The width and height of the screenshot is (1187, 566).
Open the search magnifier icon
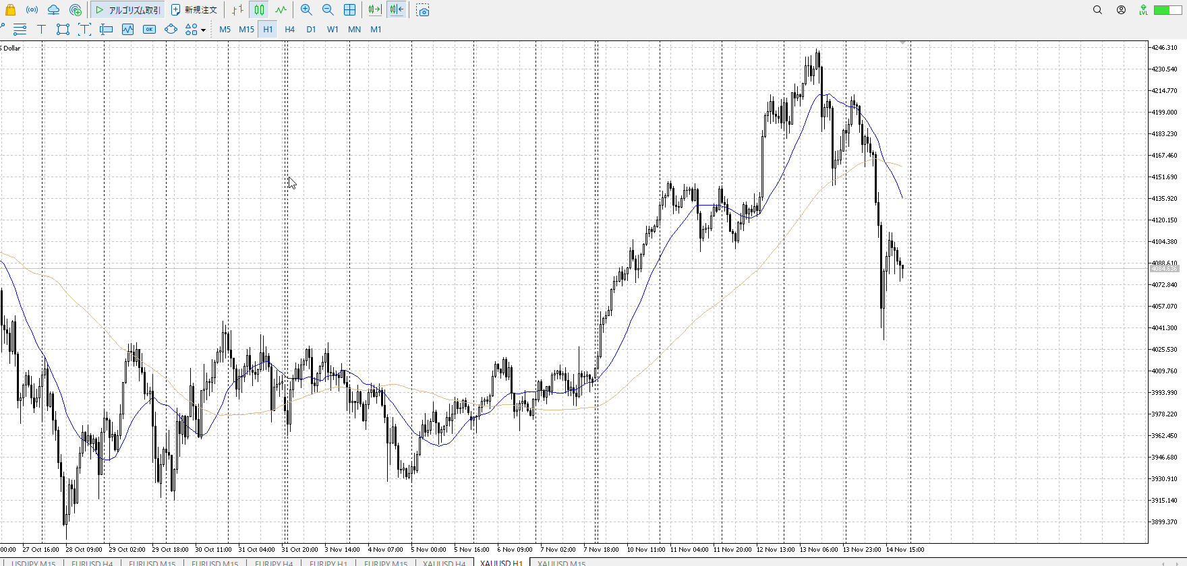pos(1097,10)
